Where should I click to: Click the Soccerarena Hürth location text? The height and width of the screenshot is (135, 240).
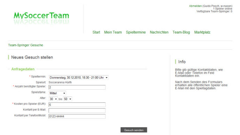[x=60, y=82]
